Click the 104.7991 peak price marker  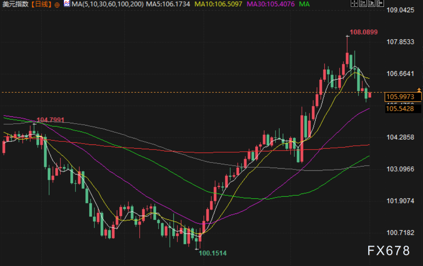point(50,120)
